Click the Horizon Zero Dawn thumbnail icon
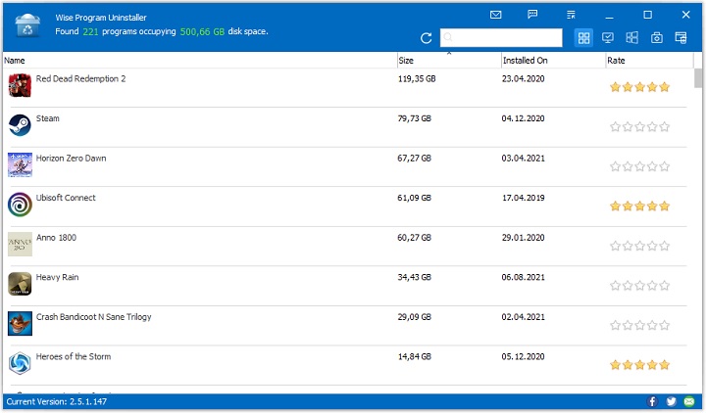Viewport: 706px width, 413px height. point(20,164)
